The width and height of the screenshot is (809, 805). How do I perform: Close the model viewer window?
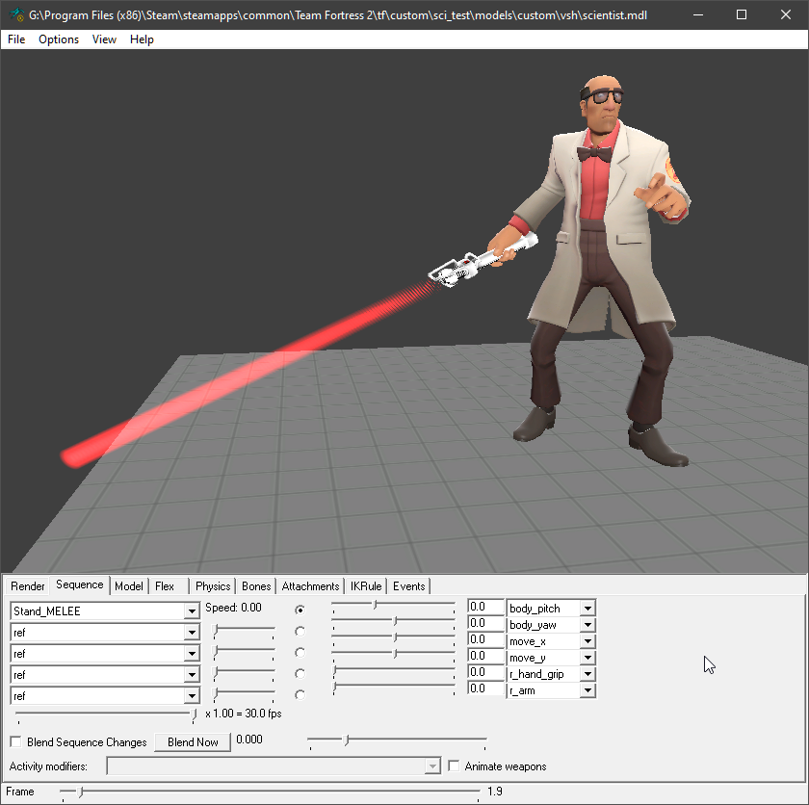[x=785, y=14]
